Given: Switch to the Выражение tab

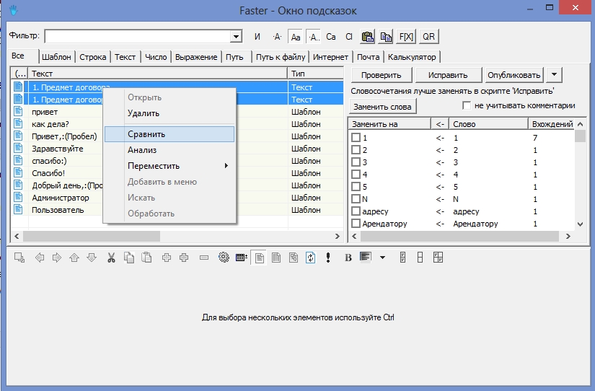Looking at the screenshot, I should coord(196,57).
